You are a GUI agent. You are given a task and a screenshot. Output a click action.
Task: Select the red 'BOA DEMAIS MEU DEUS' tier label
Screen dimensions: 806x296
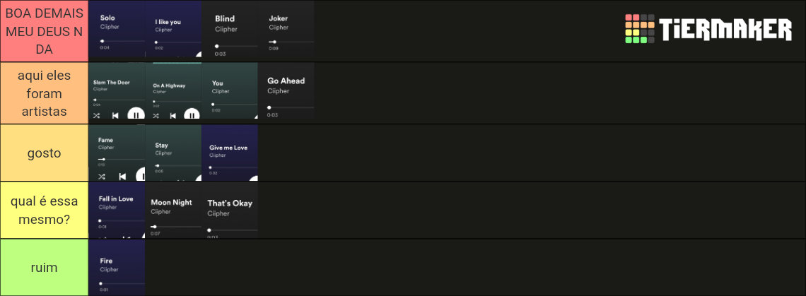(x=45, y=31)
